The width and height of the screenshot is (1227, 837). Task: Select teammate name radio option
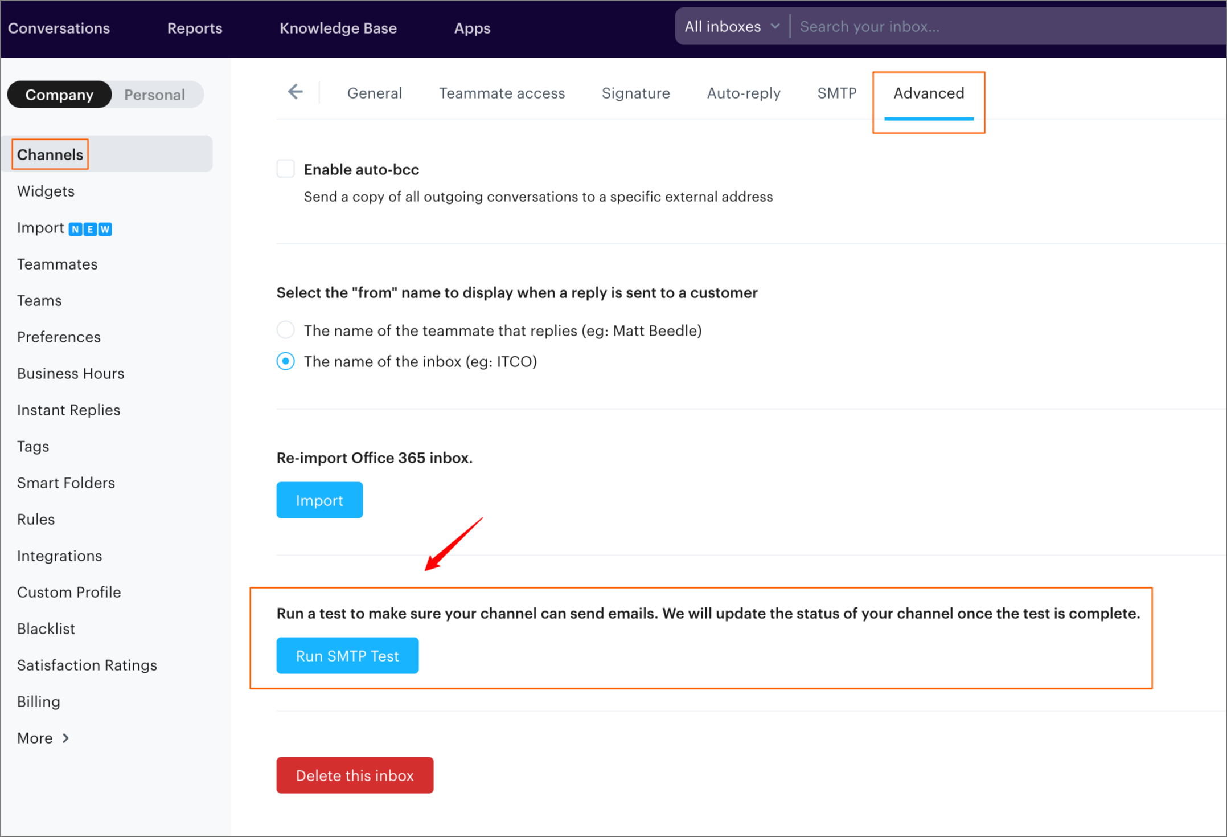285,330
